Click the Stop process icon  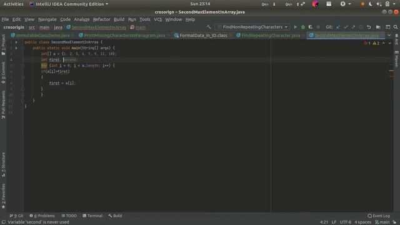click(x=318, y=27)
